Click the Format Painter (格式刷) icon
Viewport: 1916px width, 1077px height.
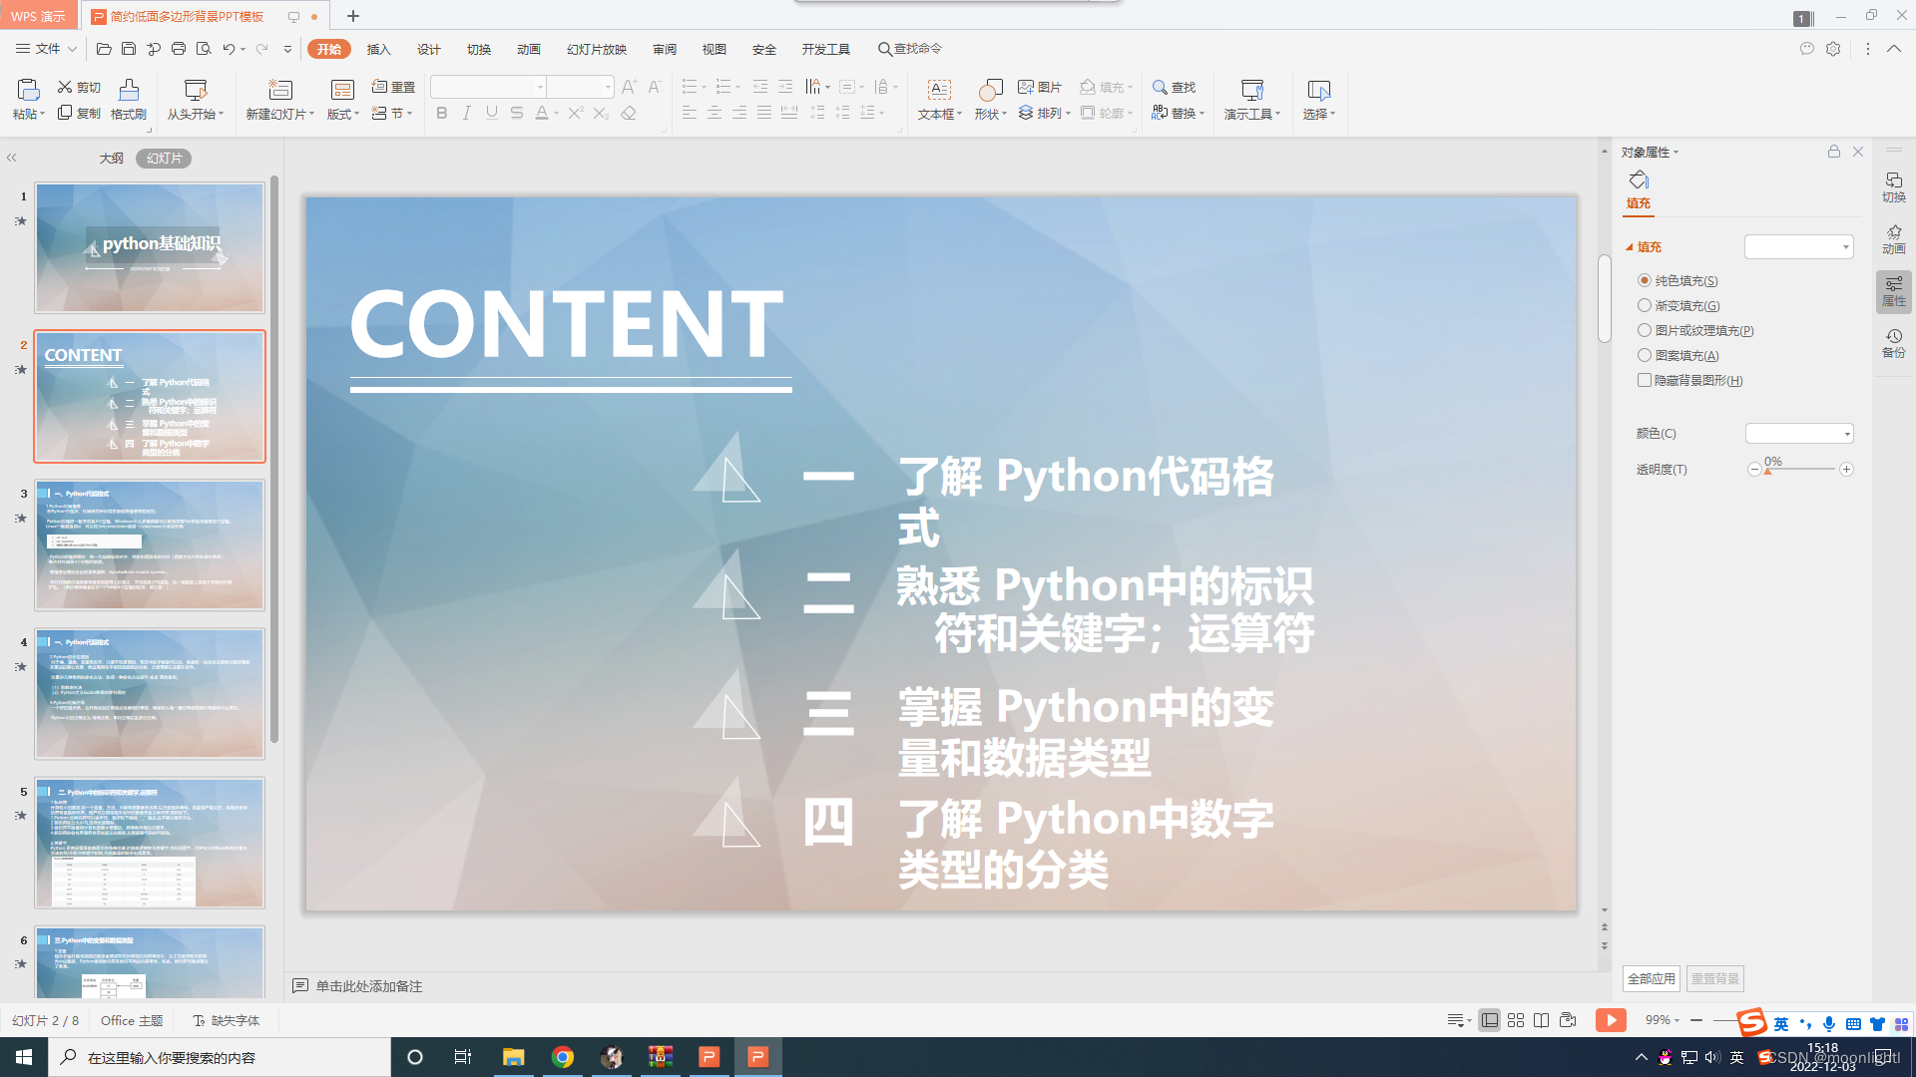(x=129, y=91)
